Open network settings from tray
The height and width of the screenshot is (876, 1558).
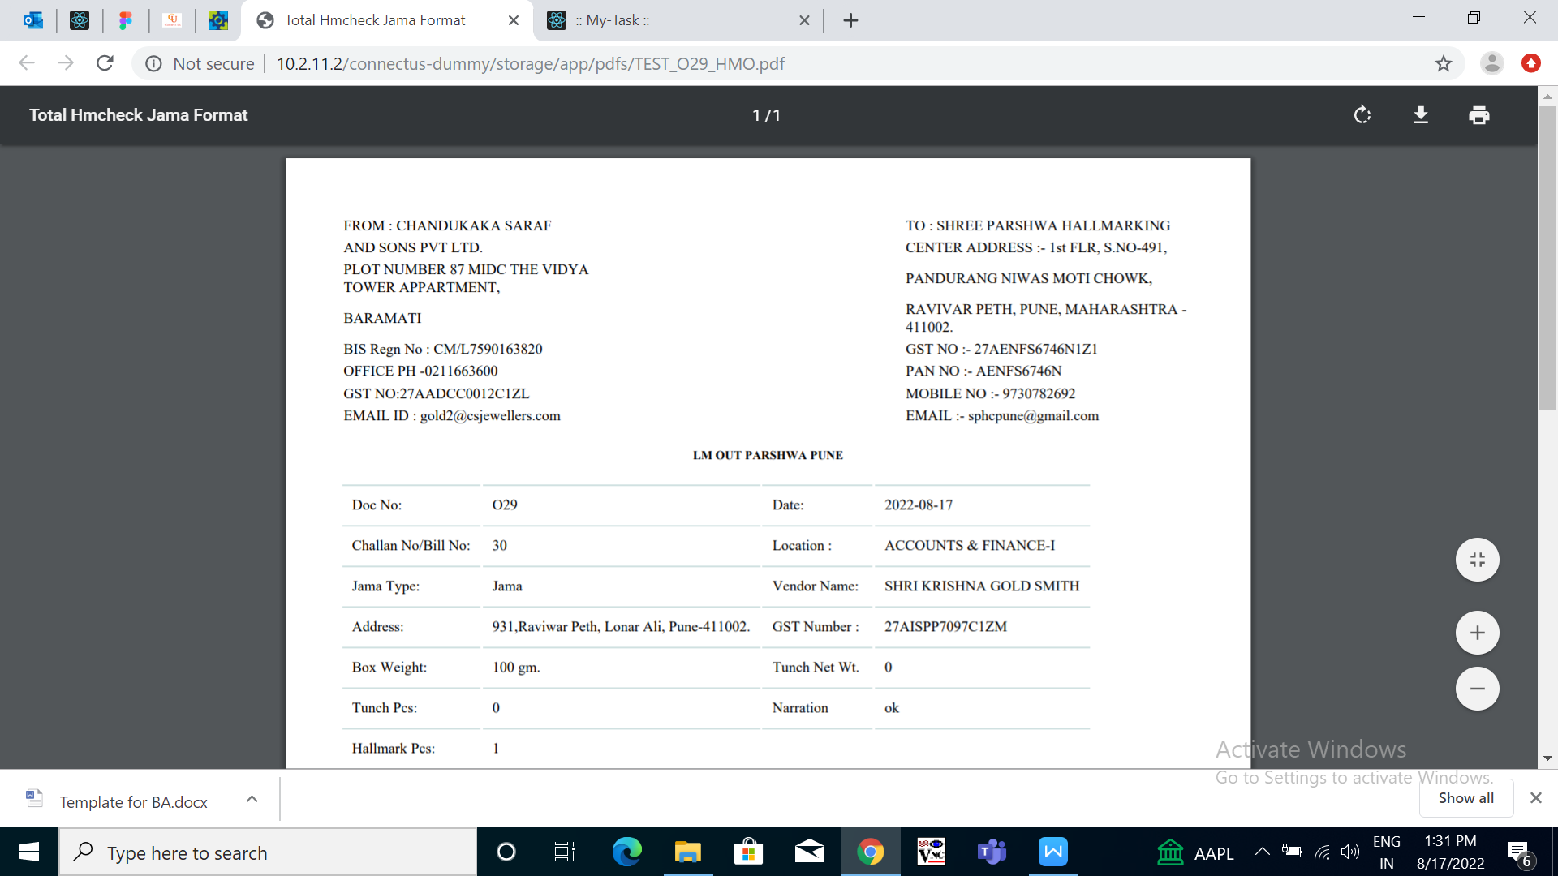pyautogui.click(x=1322, y=852)
